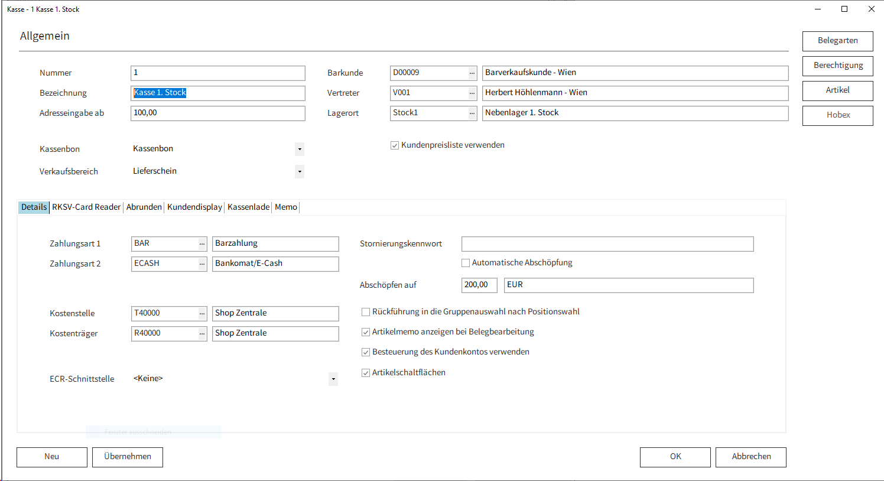Enable Automatische Abschöpfung checkbox
Image resolution: width=884 pixels, height=481 pixels.
point(466,263)
